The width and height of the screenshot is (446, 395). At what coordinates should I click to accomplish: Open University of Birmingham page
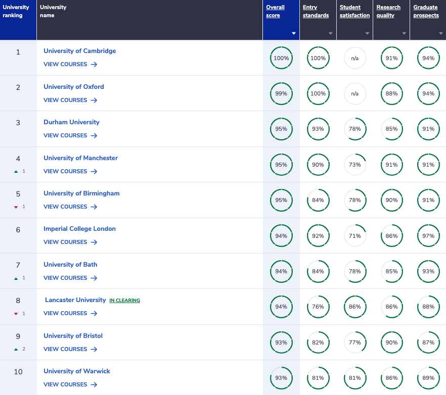tap(81, 193)
